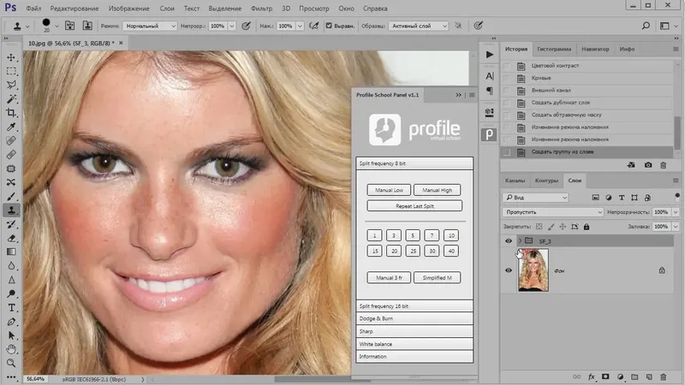685x385 pixels.
Task: Toggle lock image pixels brush icon
Action: [551, 227]
